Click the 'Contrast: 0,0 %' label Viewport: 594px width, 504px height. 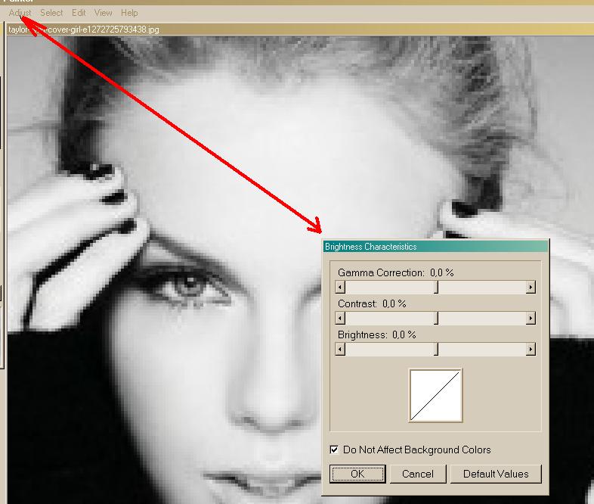372,303
